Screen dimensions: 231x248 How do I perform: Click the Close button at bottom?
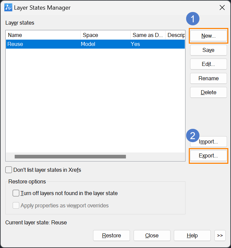152,235
